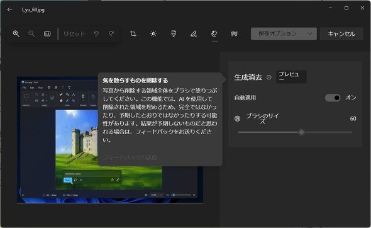Click the undo arrow icon

(96, 34)
